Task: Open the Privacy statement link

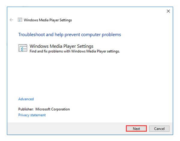Action: click(x=32, y=115)
